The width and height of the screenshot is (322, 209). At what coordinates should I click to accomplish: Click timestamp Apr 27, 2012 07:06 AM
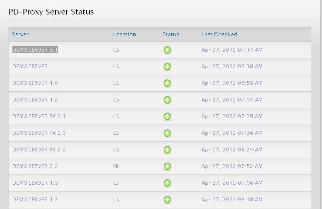(x=232, y=183)
